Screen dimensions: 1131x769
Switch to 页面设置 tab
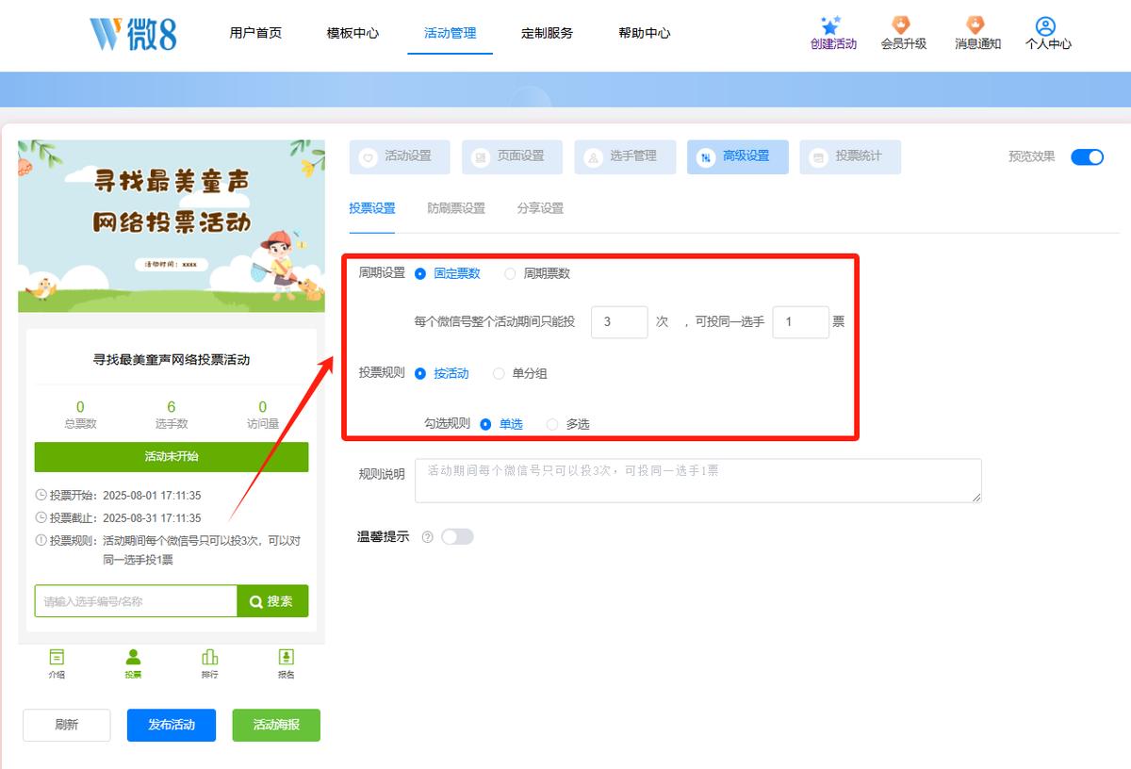point(512,157)
